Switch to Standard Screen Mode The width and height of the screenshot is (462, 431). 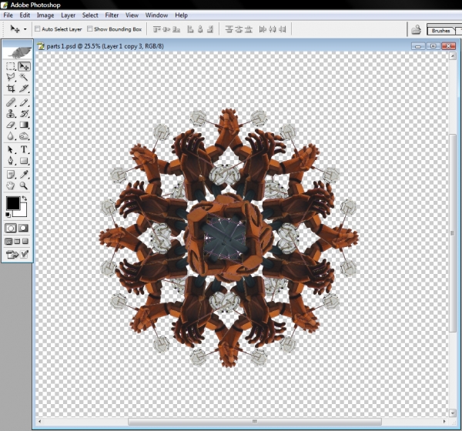(8, 242)
